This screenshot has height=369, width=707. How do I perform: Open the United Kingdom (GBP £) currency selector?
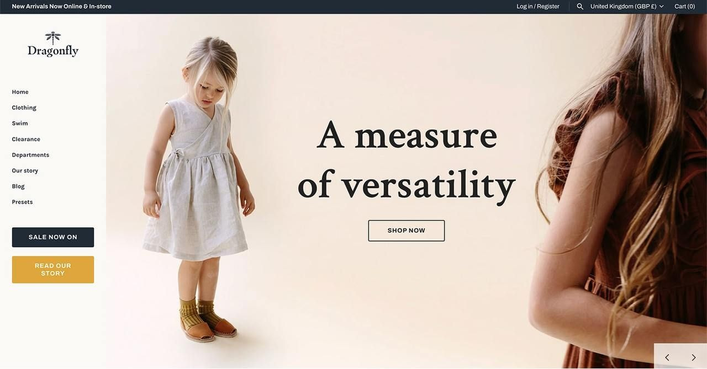(627, 7)
